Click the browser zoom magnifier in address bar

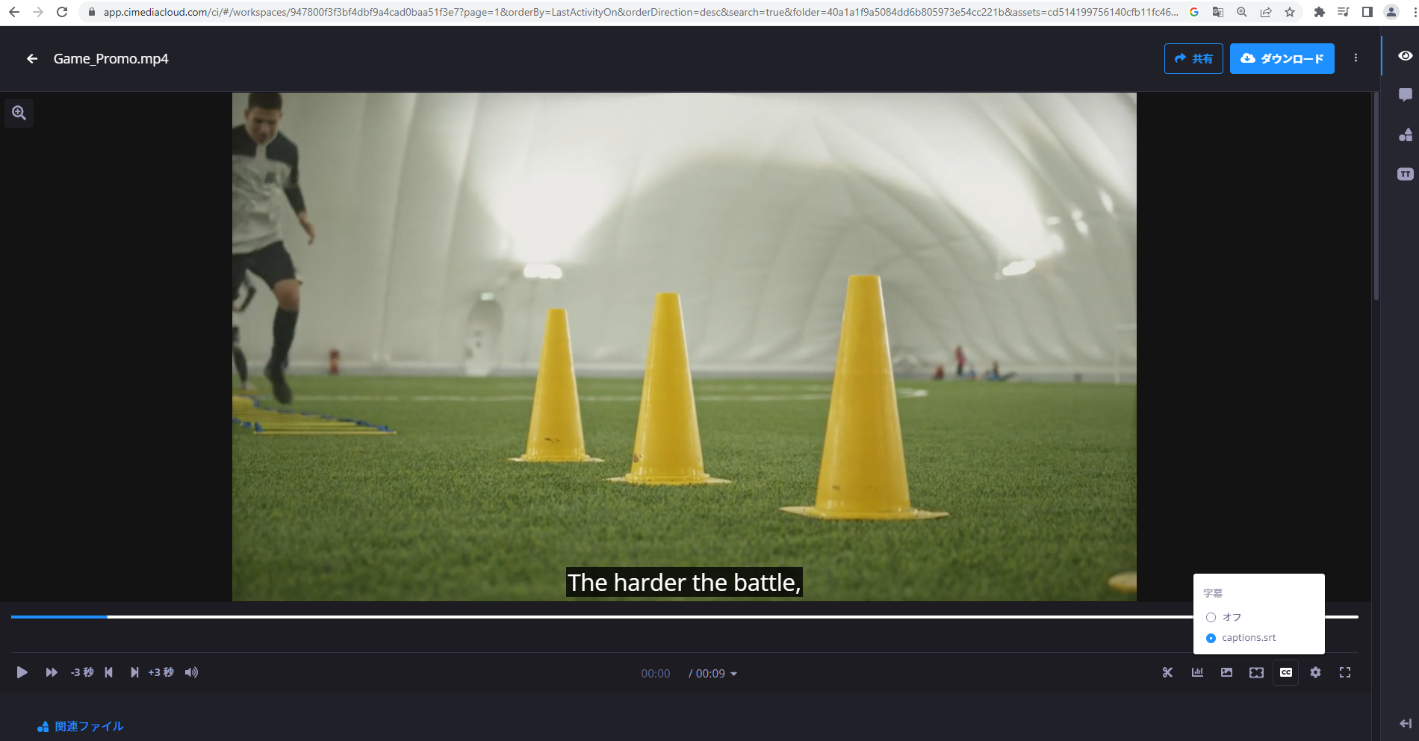point(1242,12)
